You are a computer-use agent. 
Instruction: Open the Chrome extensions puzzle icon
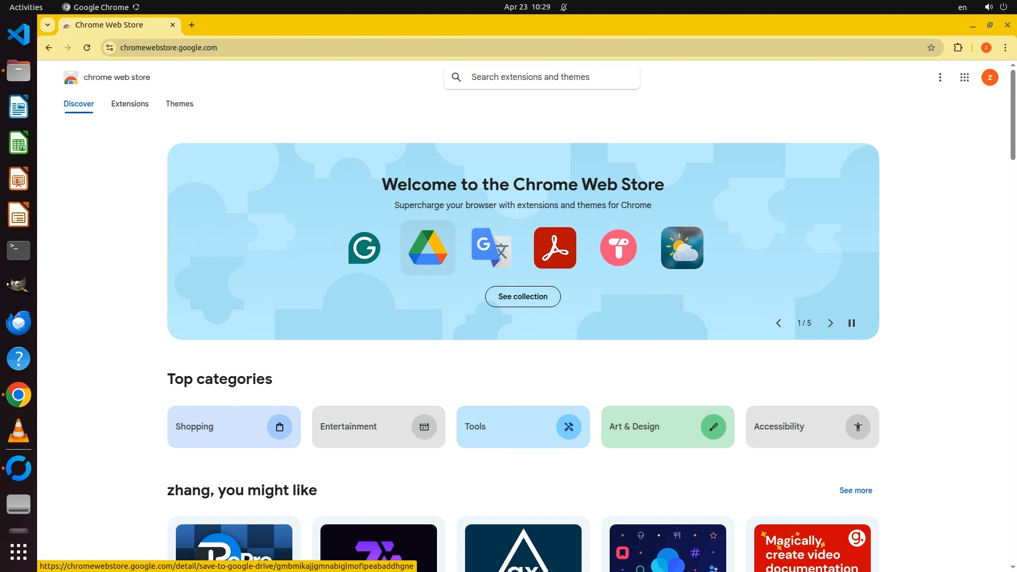pos(958,48)
